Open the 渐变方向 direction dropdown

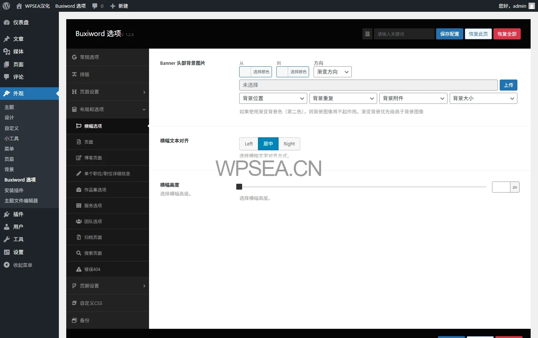coord(332,72)
